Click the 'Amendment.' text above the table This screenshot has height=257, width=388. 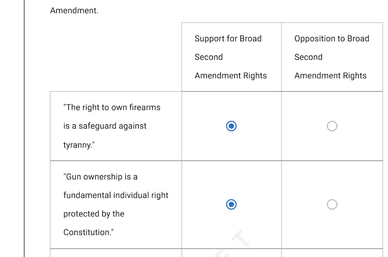pyautogui.click(x=74, y=11)
